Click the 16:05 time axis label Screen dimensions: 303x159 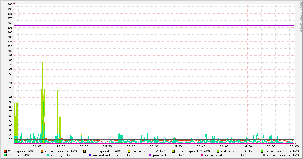click(37, 146)
